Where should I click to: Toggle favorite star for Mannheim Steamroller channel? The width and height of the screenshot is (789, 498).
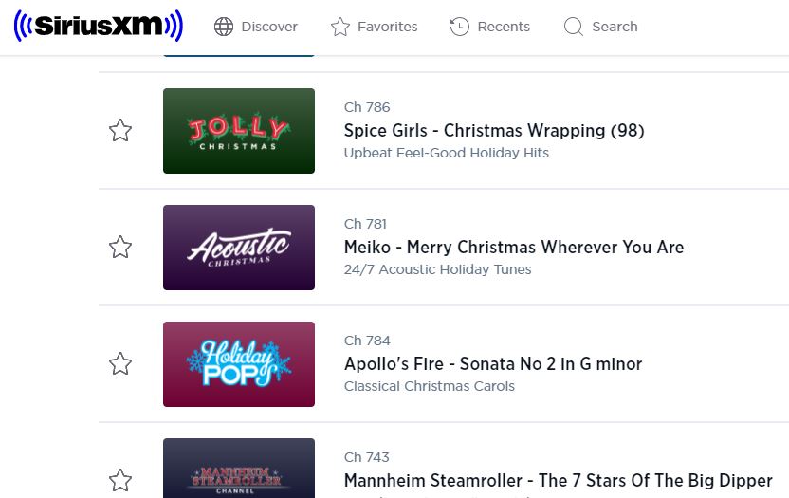(120, 480)
